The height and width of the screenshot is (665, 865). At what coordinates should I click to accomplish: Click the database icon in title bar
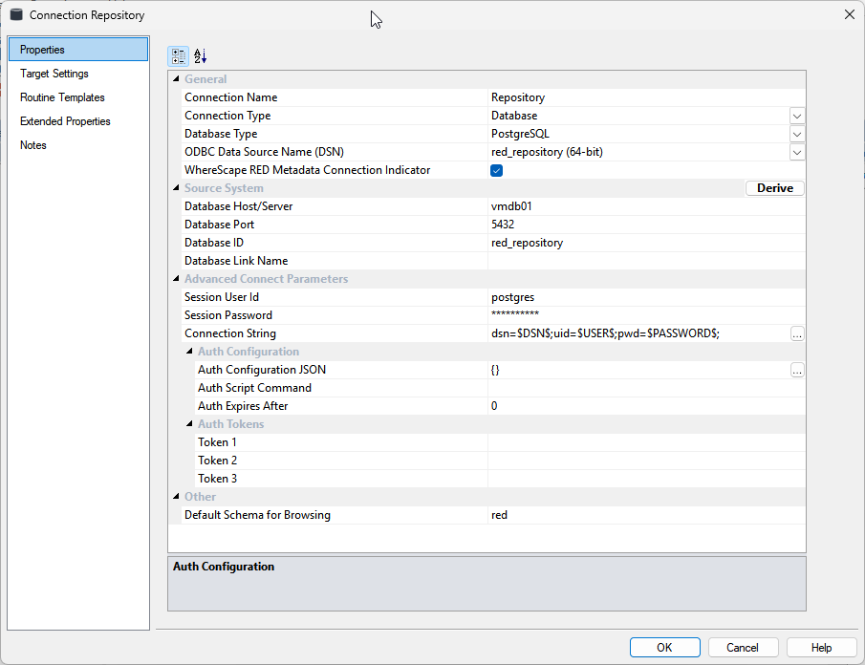[x=16, y=14]
